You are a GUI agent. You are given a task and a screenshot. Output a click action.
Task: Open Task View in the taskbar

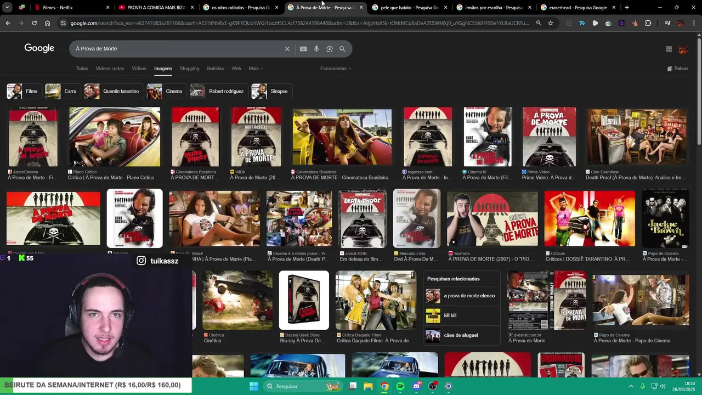click(x=353, y=386)
